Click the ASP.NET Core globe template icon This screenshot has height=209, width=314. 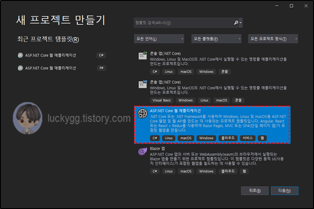(x=143, y=113)
